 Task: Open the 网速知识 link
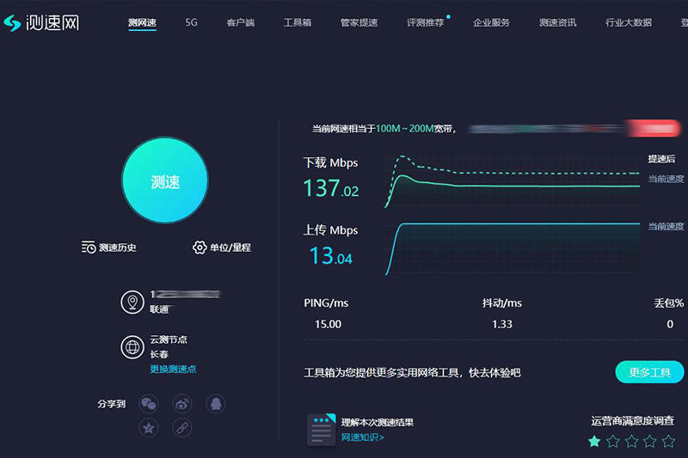362,437
